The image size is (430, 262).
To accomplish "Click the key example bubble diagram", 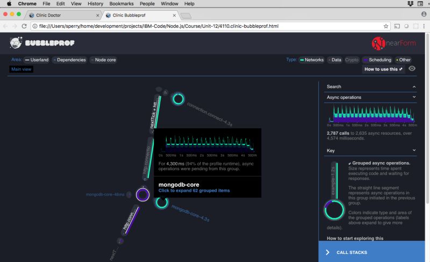I will [x=334, y=192].
